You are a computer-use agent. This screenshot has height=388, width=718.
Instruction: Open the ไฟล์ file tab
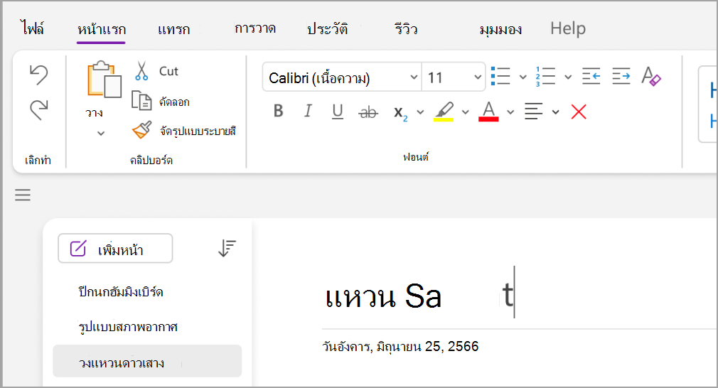coord(32,28)
